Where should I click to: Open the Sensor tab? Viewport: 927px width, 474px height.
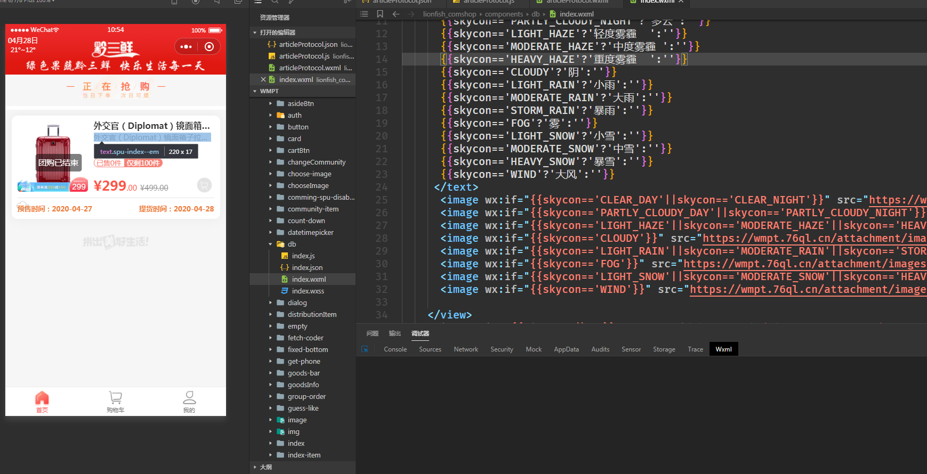click(631, 349)
